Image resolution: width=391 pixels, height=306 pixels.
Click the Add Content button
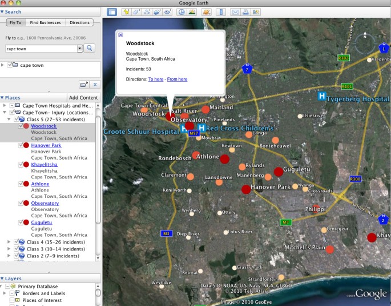[83, 98]
